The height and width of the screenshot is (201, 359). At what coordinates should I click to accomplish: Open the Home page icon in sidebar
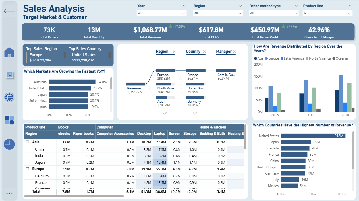[9, 52]
